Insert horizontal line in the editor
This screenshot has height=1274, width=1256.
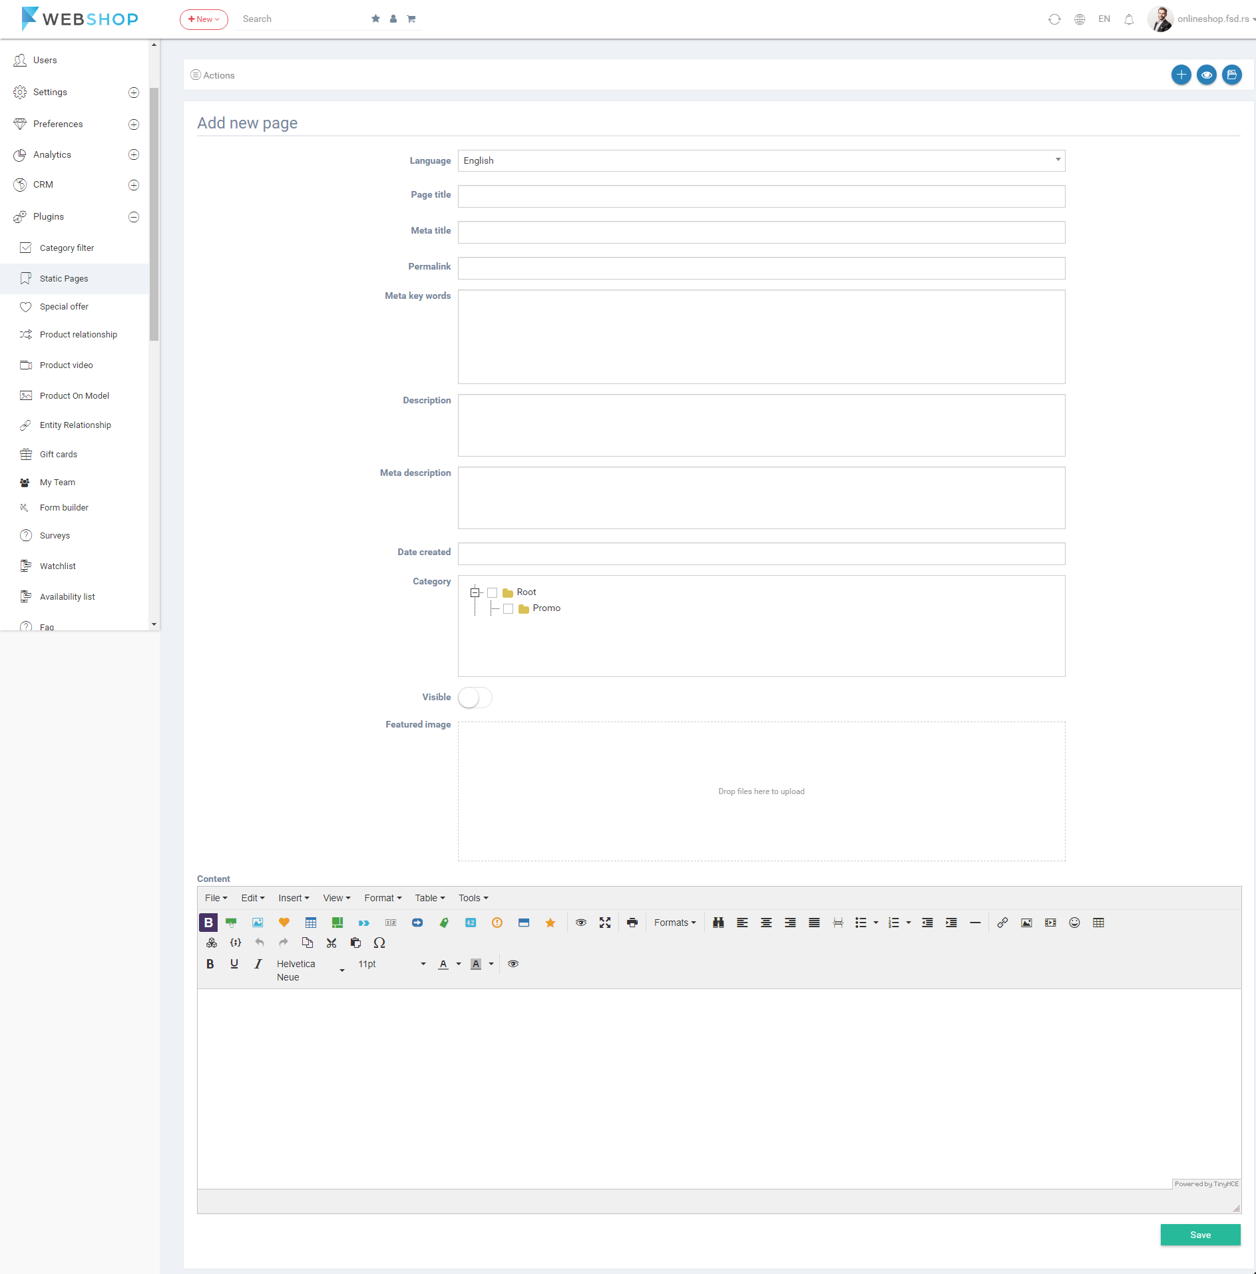(x=975, y=923)
